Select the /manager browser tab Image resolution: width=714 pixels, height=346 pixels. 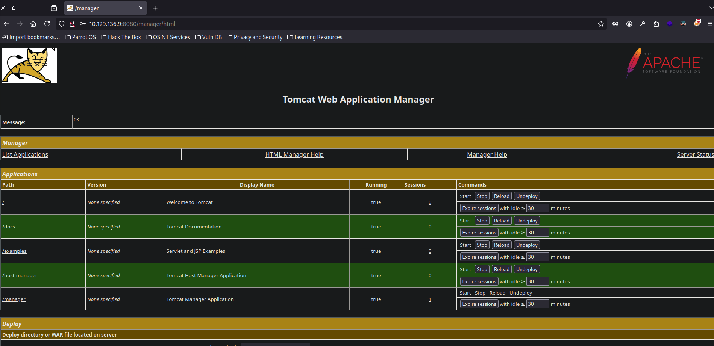[x=105, y=8]
